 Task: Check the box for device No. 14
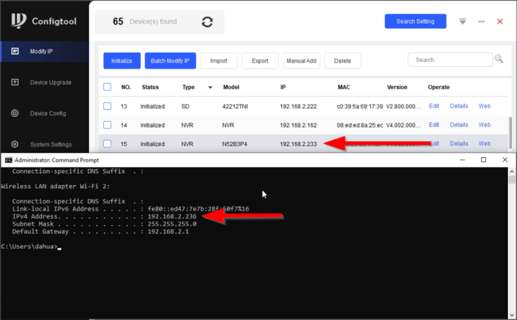tap(107, 125)
